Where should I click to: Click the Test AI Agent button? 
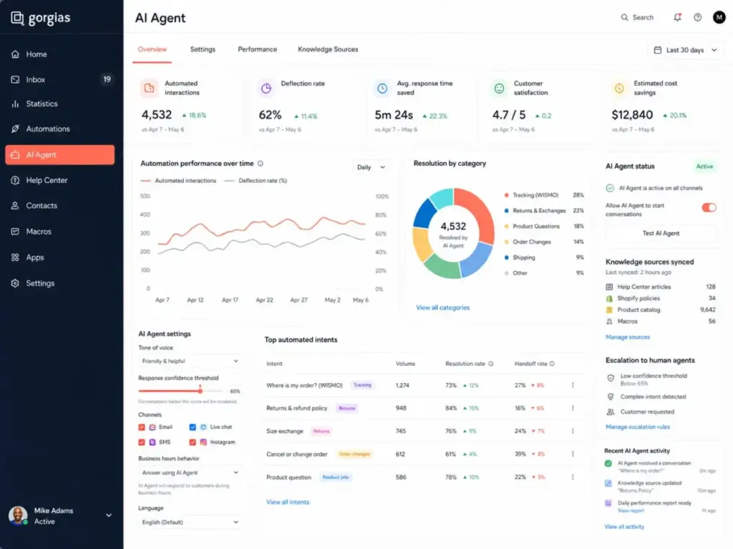click(x=661, y=234)
